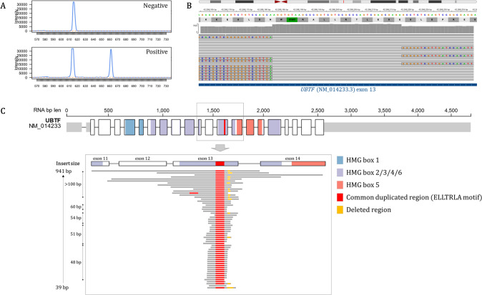The image size is (482, 295).
Task: Click the '51 bp' group label
Action: (x=76, y=234)
